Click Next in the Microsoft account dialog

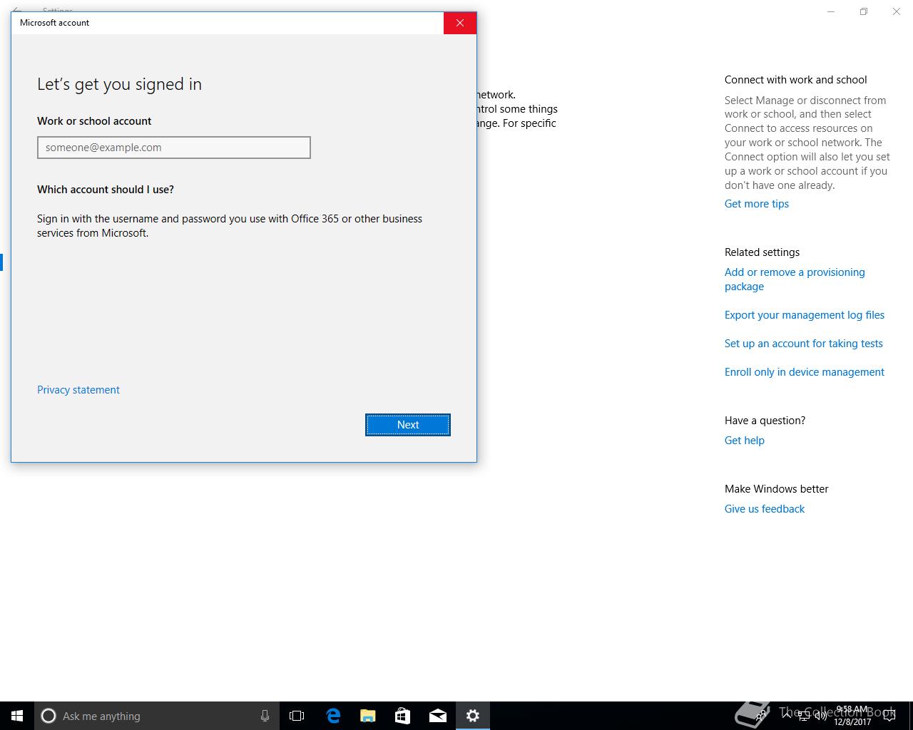click(408, 425)
